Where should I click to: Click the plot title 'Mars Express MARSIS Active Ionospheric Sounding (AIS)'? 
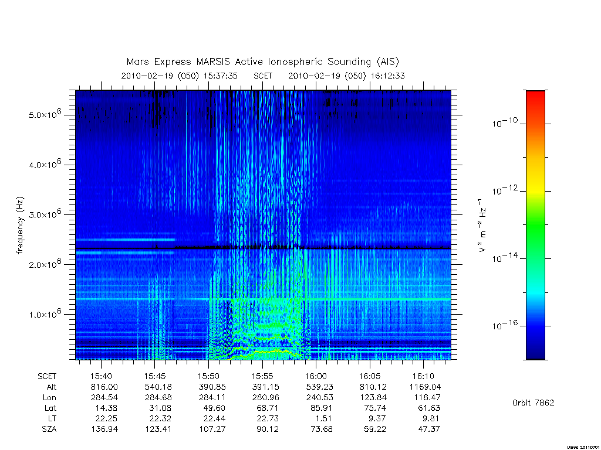coord(262,62)
